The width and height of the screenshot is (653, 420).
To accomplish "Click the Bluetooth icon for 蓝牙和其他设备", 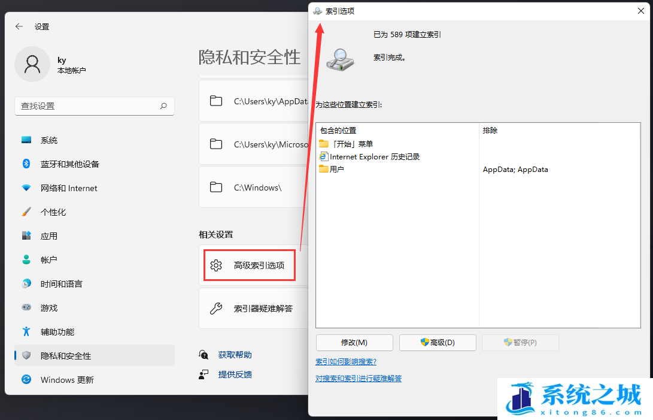I will tap(26, 164).
